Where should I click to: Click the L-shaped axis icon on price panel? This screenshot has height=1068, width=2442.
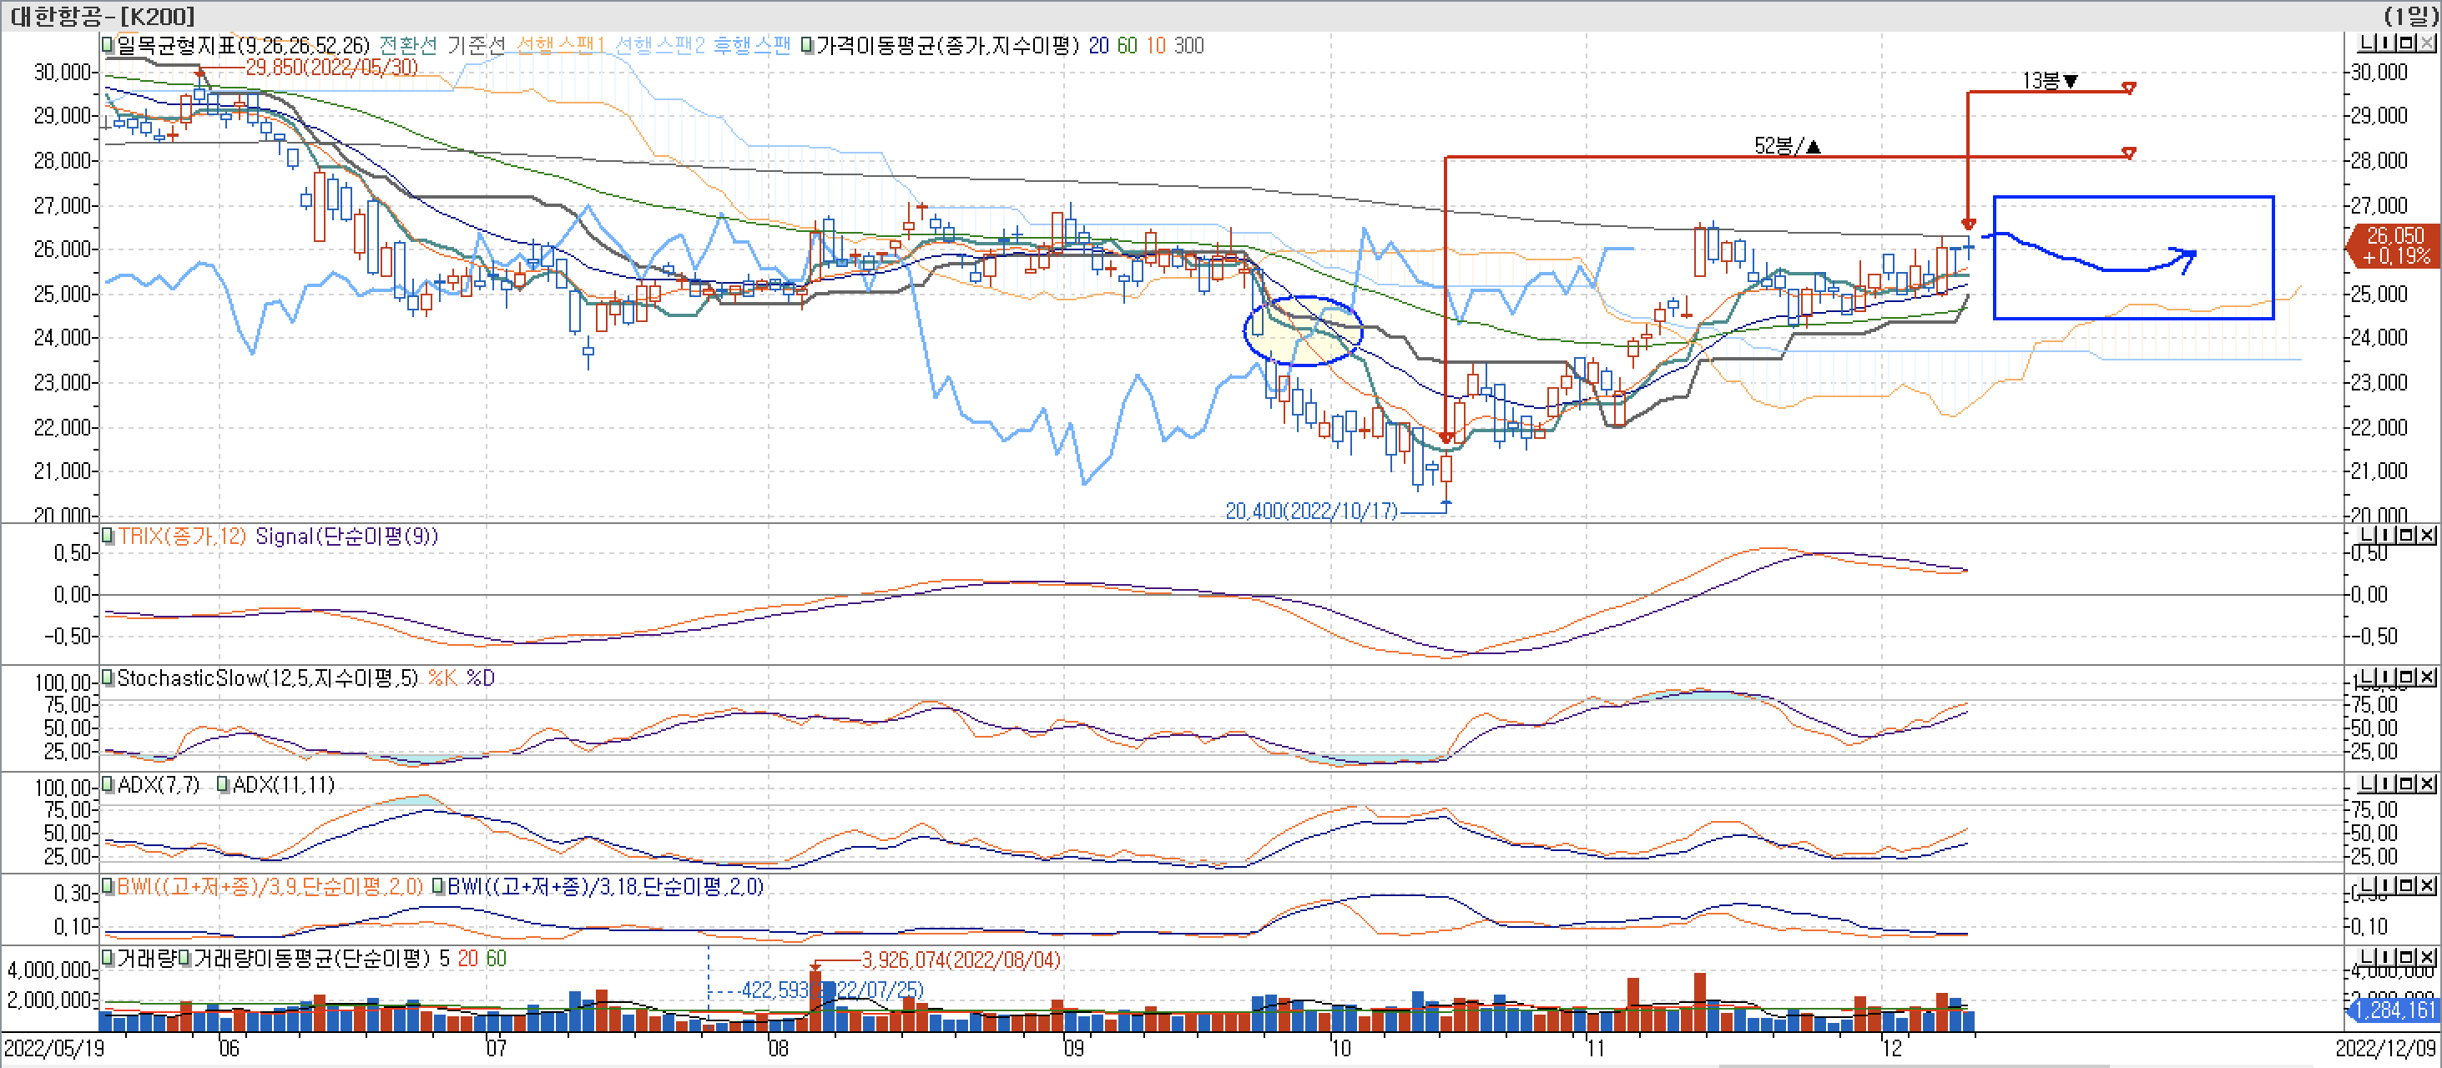(x=2367, y=43)
